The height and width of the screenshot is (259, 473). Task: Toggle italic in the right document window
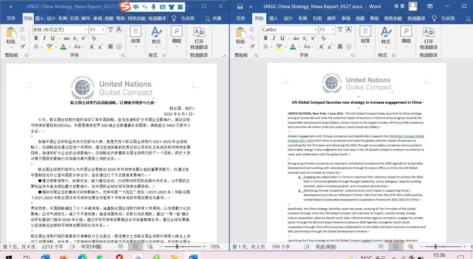tap(274, 38)
